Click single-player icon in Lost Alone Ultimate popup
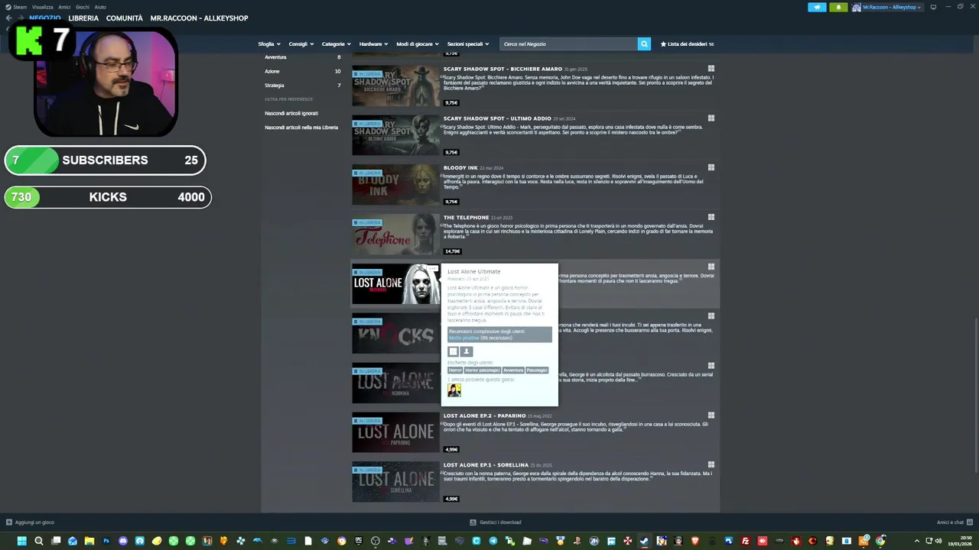The width and height of the screenshot is (979, 550). tap(467, 351)
